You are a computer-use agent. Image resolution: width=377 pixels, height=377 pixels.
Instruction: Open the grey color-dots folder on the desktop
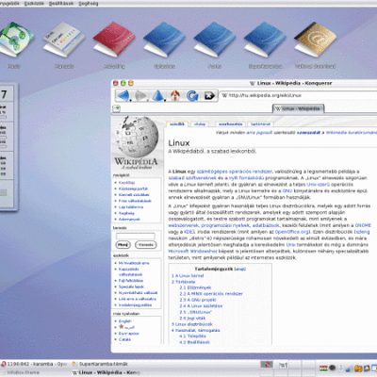coord(64,39)
